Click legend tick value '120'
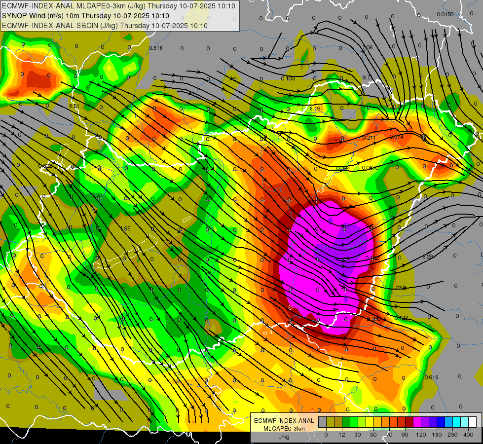 coord(421,435)
